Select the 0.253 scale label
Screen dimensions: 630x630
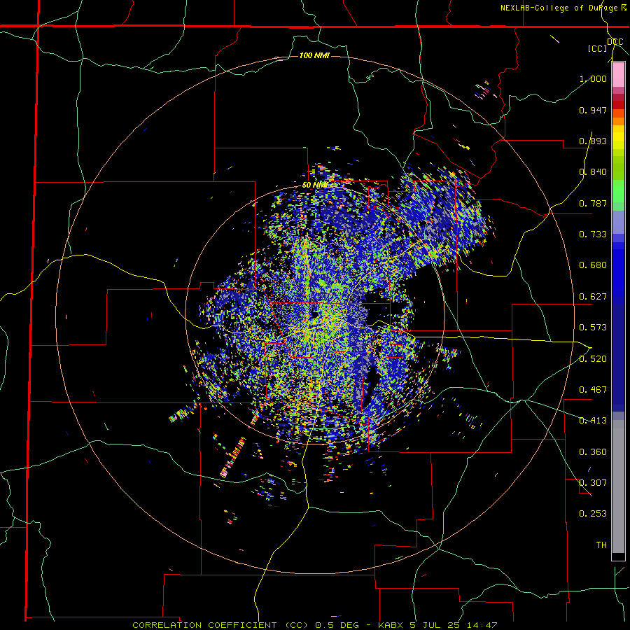tap(593, 514)
